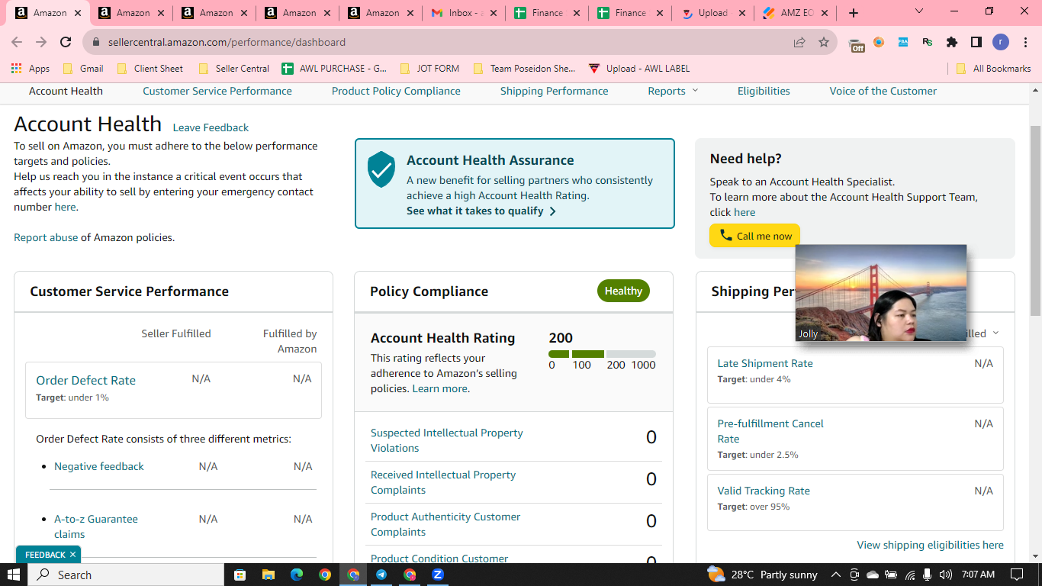The height and width of the screenshot is (586, 1042).
Task: Click Learn more under Account Health Rating
Action: click(439, 388)
